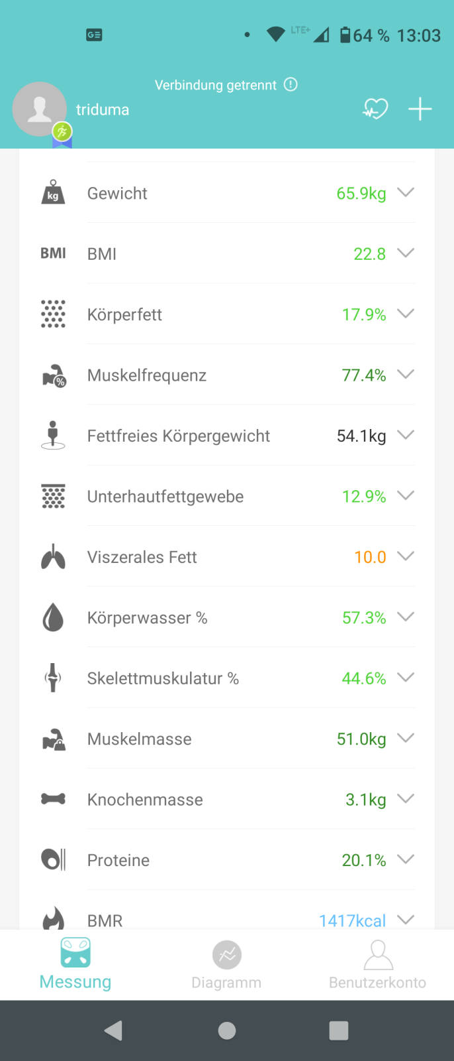Tap the Gewicht weight icon
Viewport: 454px width, 1061px height.
point(53,193)
